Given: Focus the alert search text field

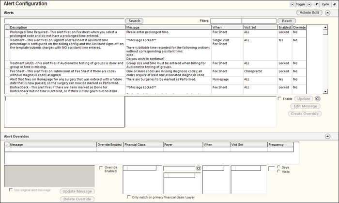Looking at the screenshot, I should pos(64,21).
